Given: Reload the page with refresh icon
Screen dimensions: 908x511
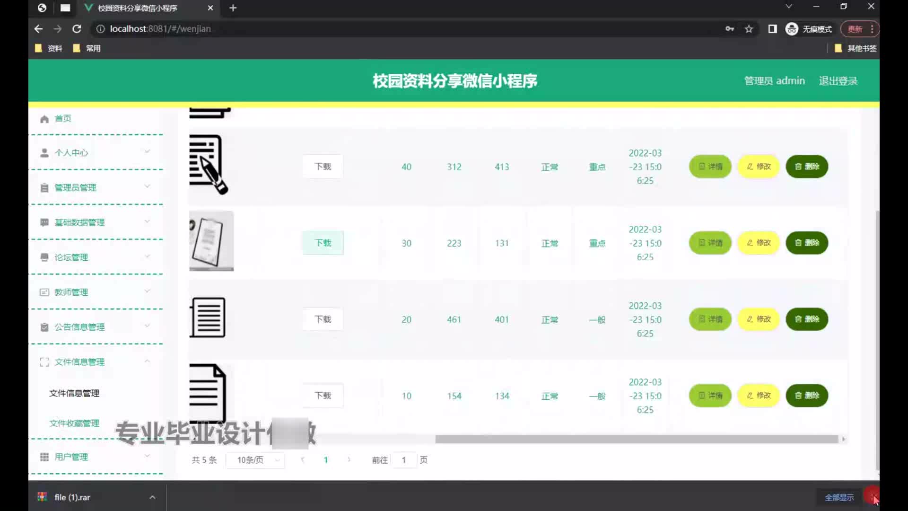Looking at the screenshot, I should (x=77, y=29).
